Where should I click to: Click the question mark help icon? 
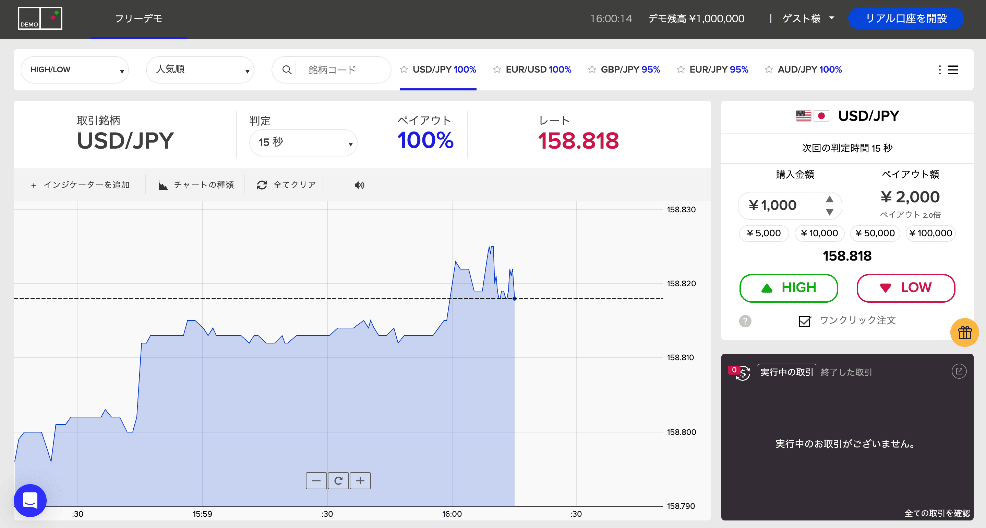(745, 321)
